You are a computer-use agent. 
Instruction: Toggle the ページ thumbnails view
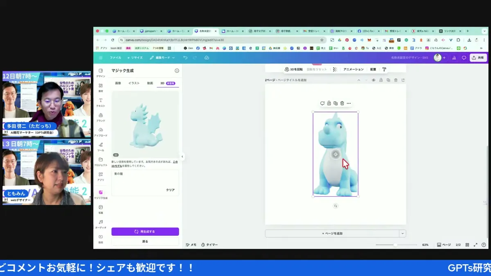point(444,245)
